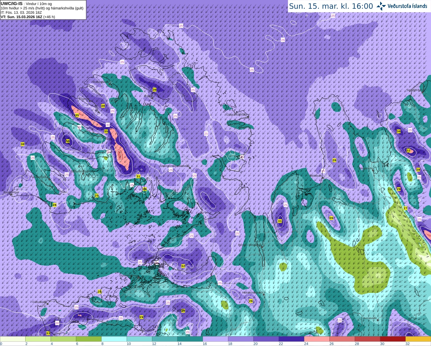Click the Siglufjörður station label

click(x=414, y=90)
